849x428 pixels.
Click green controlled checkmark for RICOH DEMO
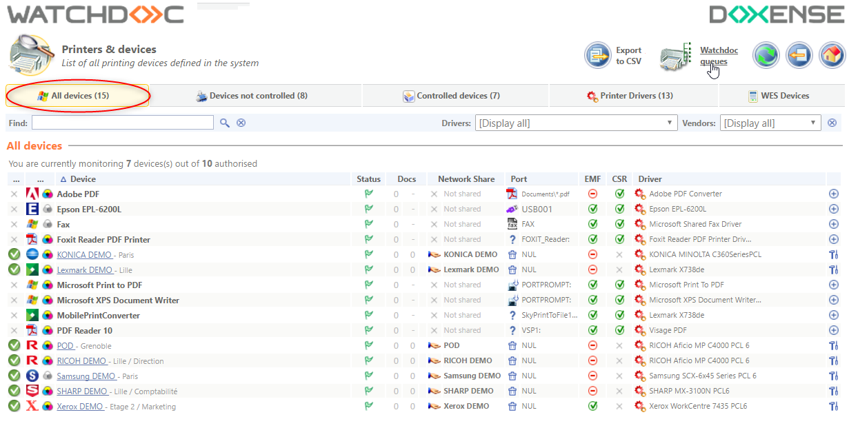tap(14, 360)
